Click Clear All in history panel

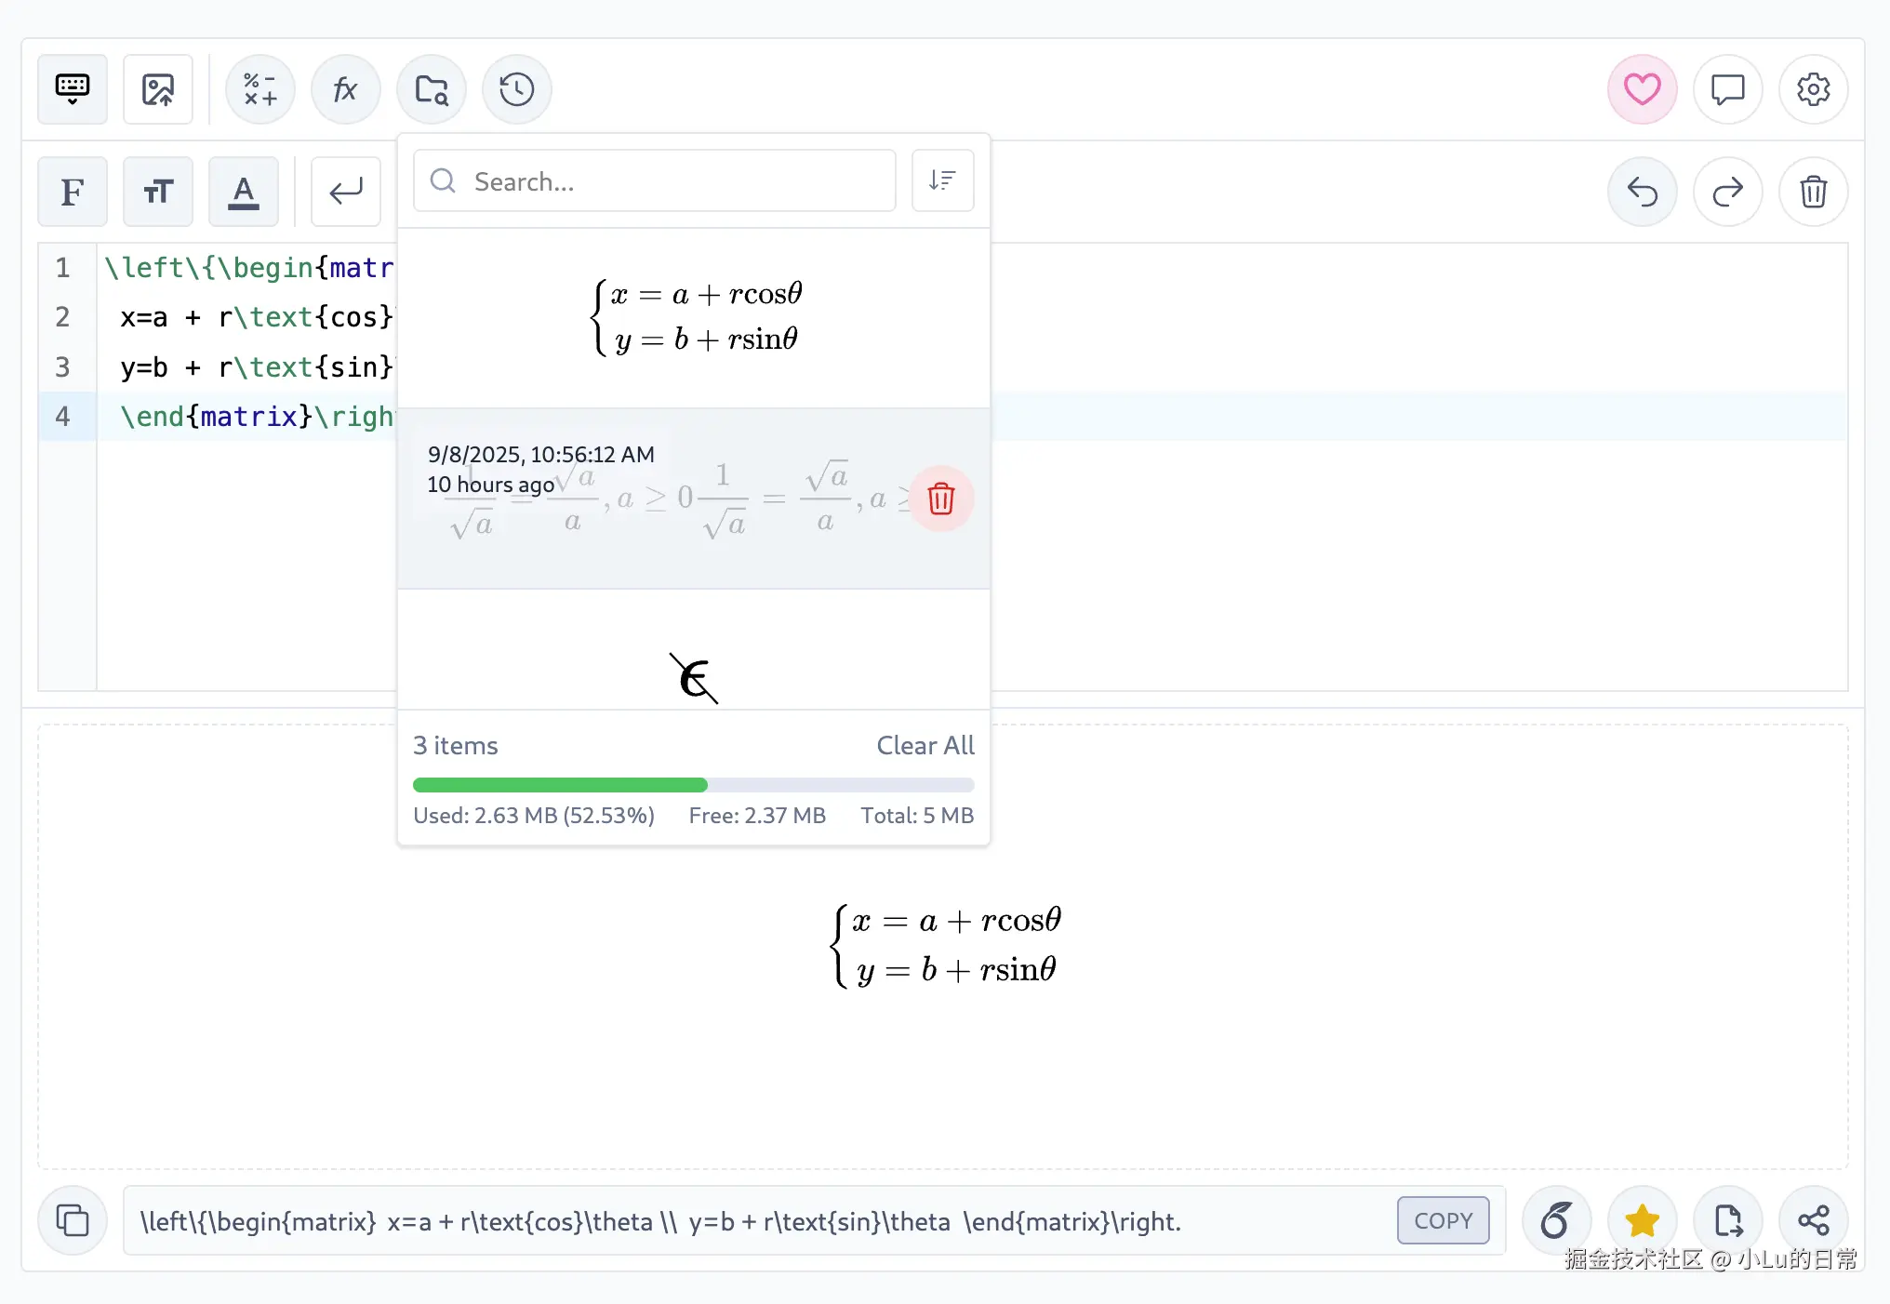coord(925,745)
